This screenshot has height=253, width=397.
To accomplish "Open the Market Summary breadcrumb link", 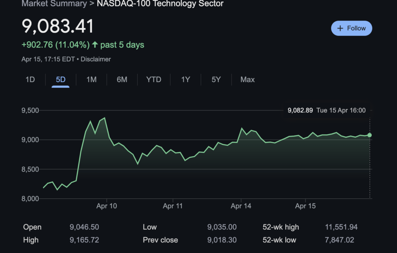I will [54, 4].
